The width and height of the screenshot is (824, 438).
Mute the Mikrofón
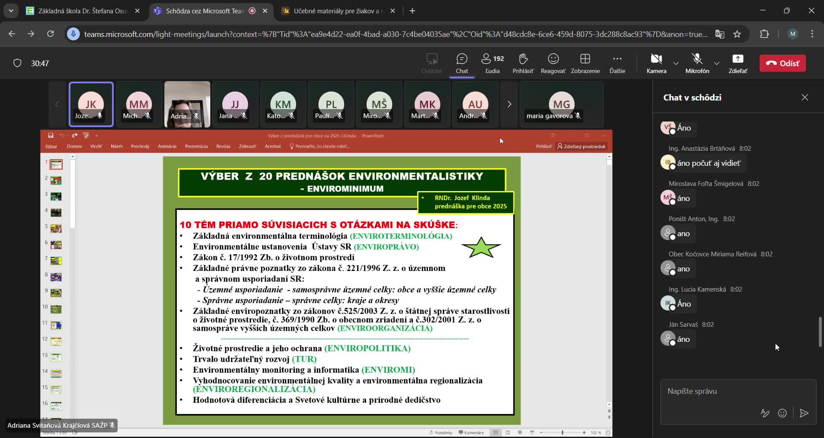click(x=697, y=63)
